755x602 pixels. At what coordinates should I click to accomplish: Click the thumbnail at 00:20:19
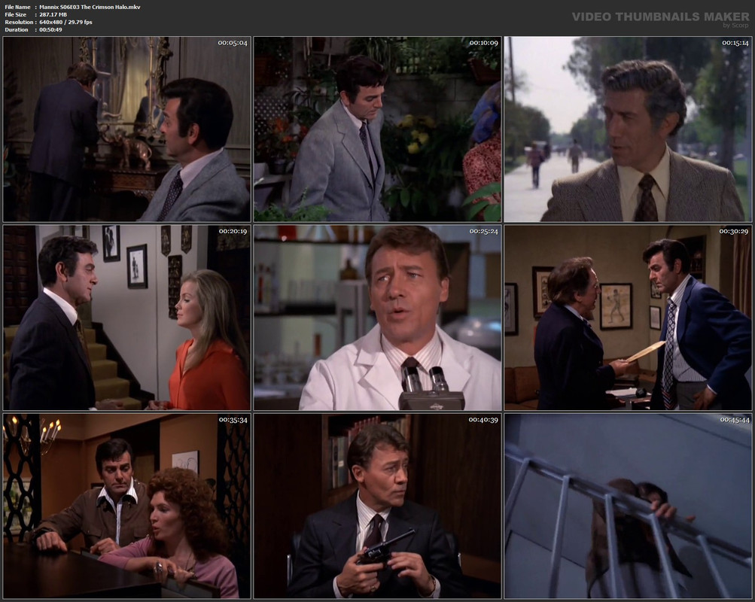pyautogui.click(x=127, y=318)
